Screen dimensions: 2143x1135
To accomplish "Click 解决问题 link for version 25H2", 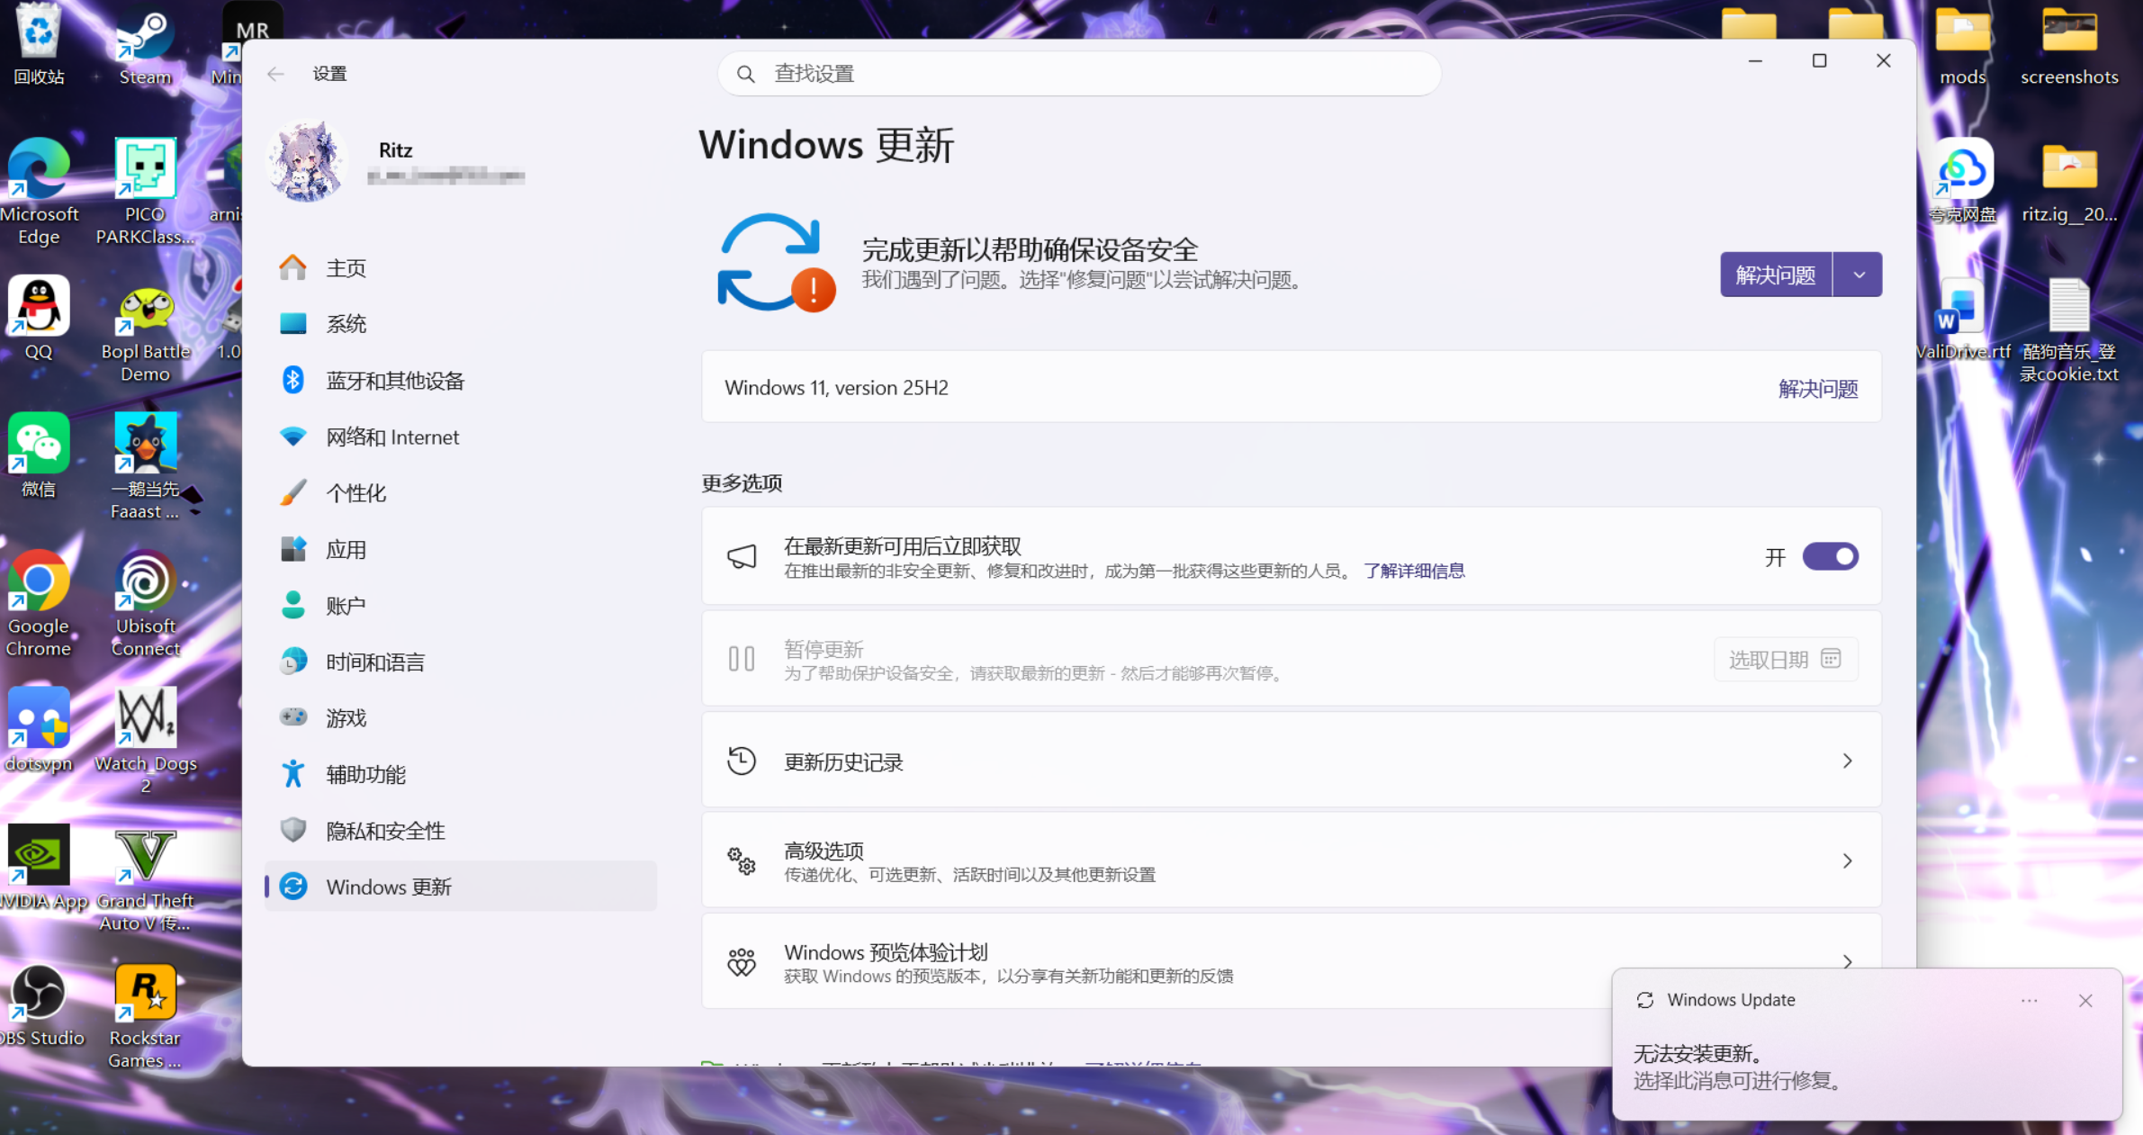I will pyautogui.click(x=1818, y=389).
